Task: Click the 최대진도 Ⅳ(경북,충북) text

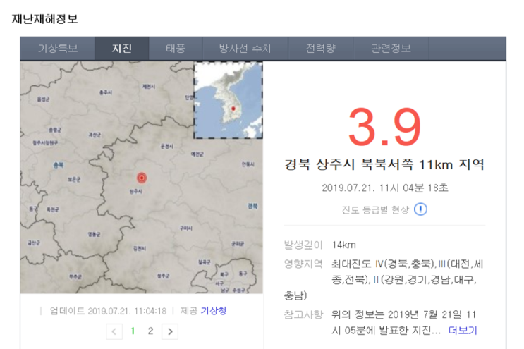Action: pyautogui.click(x=383, y=264)
